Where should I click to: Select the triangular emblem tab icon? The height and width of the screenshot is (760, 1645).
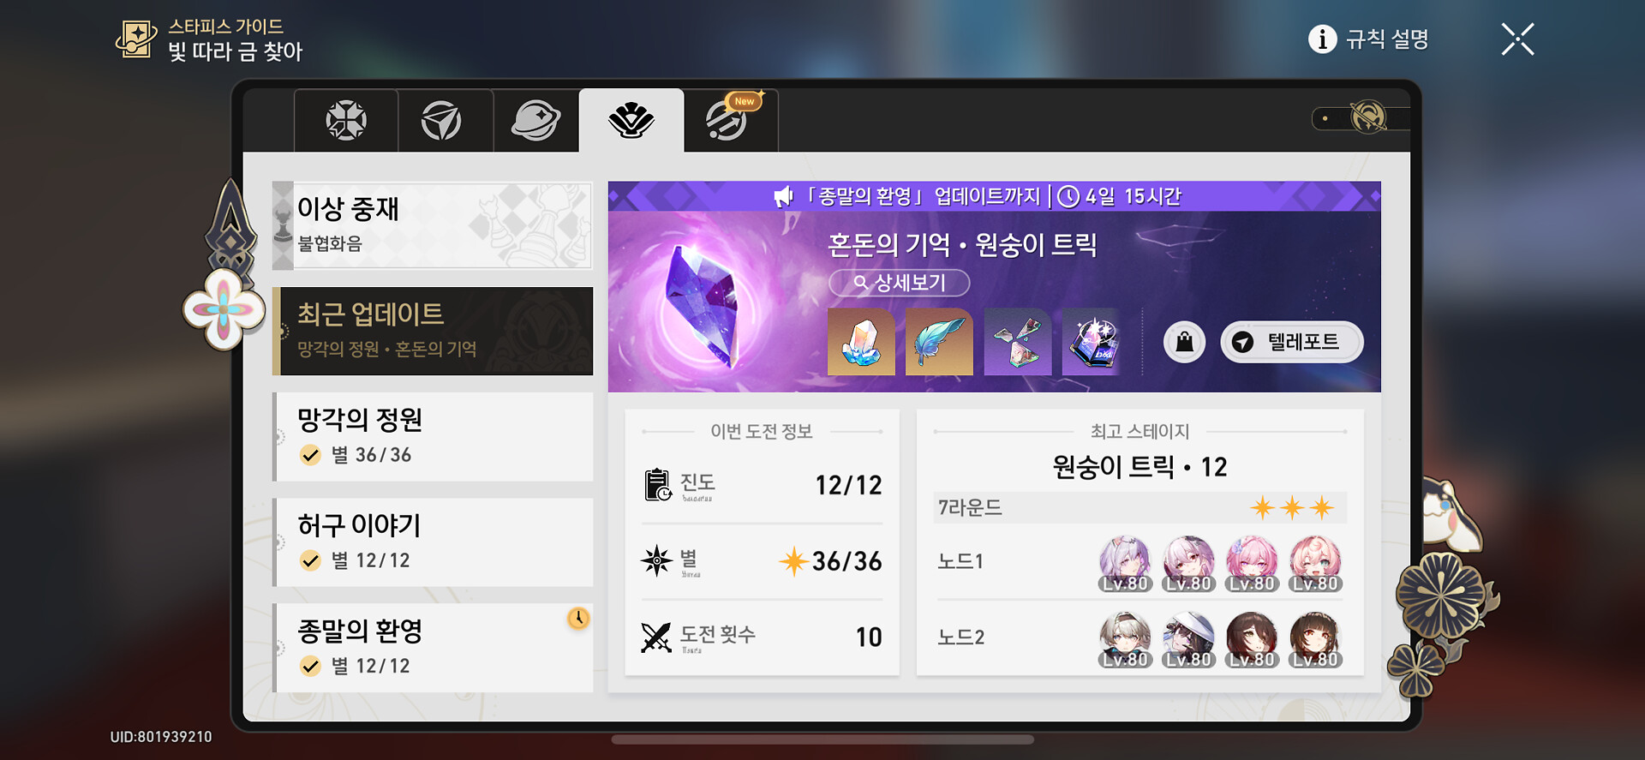441,120
